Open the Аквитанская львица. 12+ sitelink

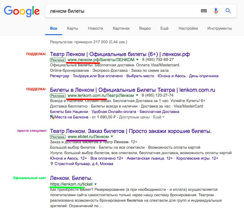coord(150,158)
